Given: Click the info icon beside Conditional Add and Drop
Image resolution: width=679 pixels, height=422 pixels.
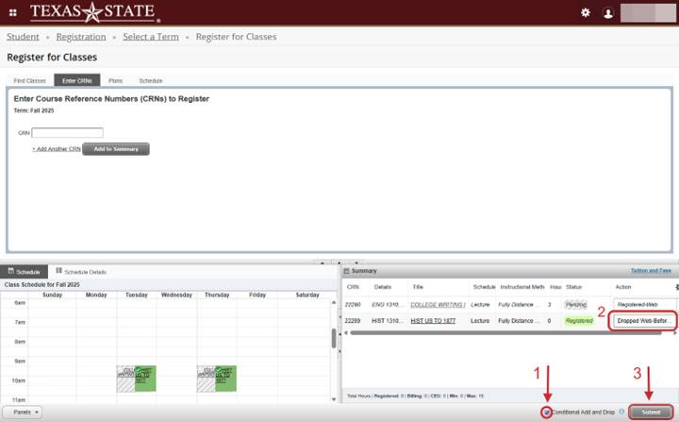Looking at the screenshot, I should click(x=621, y=413).
